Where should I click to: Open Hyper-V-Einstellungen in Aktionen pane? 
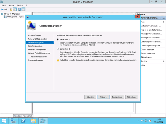click(x=151, y=30)
